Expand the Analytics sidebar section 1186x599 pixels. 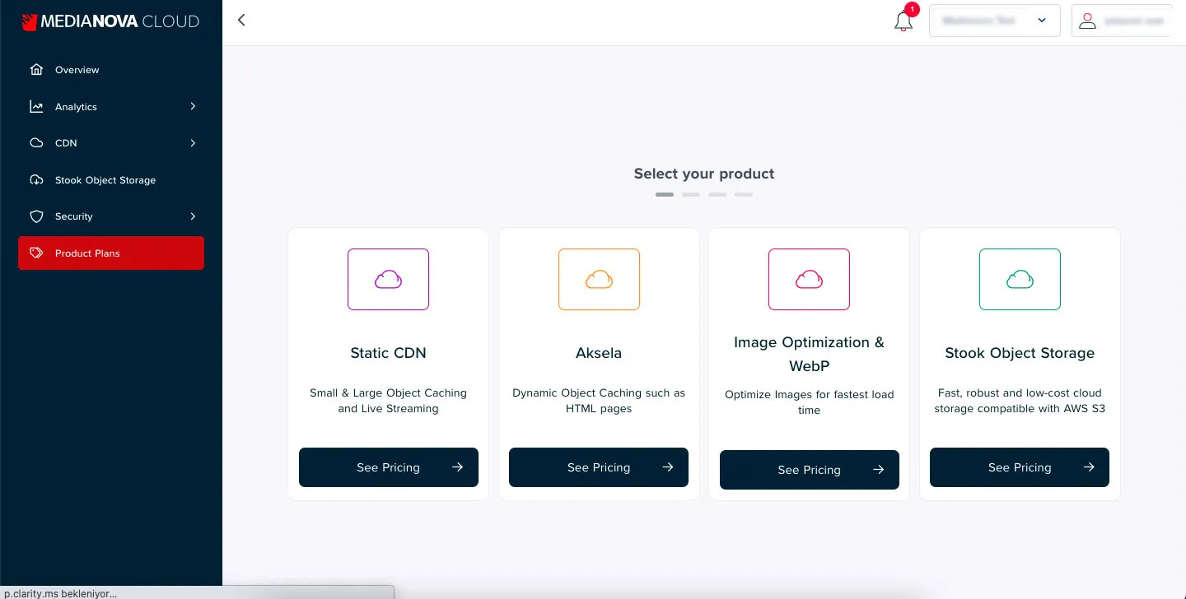tap(193, 106)
